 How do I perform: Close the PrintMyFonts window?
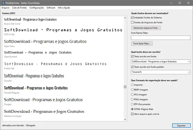pyautogui.click(x=188, y=3)
